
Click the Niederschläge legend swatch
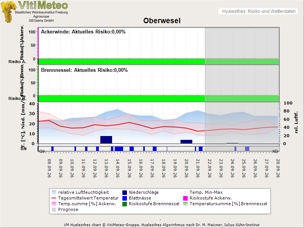125,192
